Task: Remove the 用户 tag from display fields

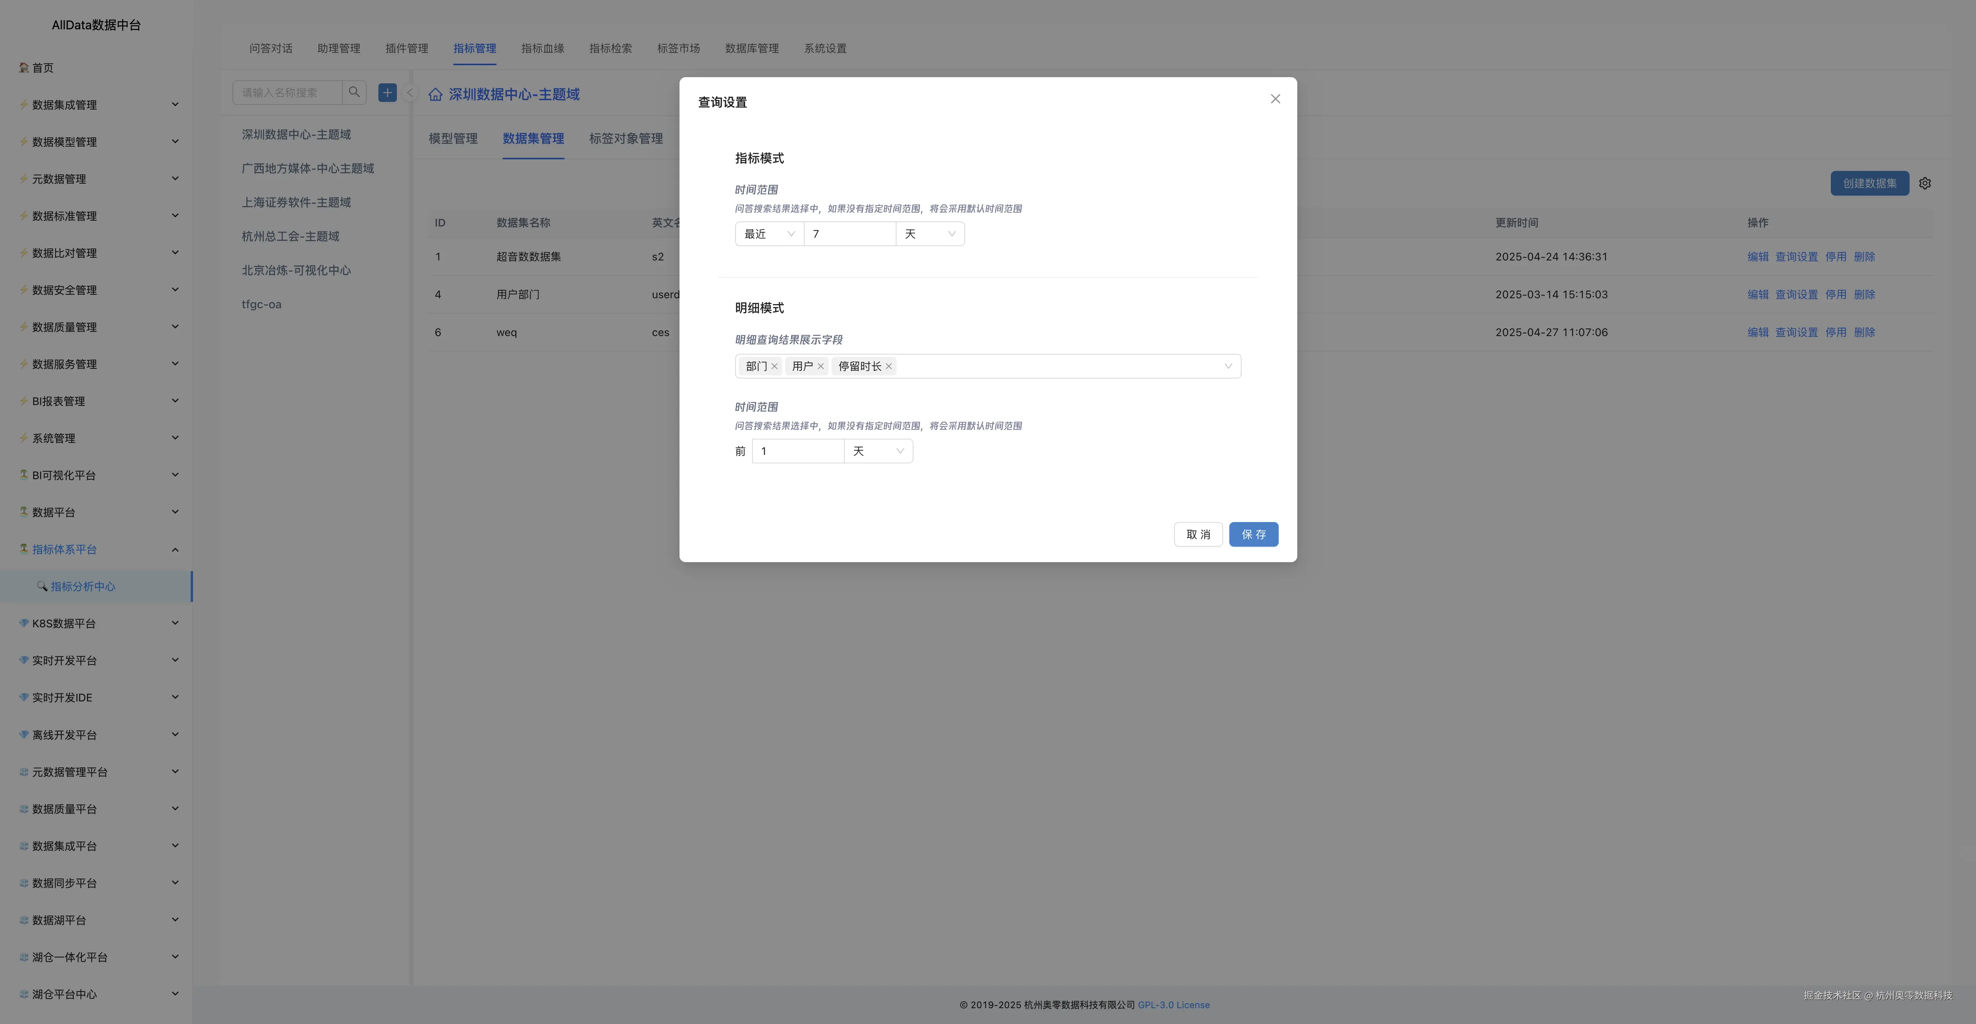Action: pos(821,367)
